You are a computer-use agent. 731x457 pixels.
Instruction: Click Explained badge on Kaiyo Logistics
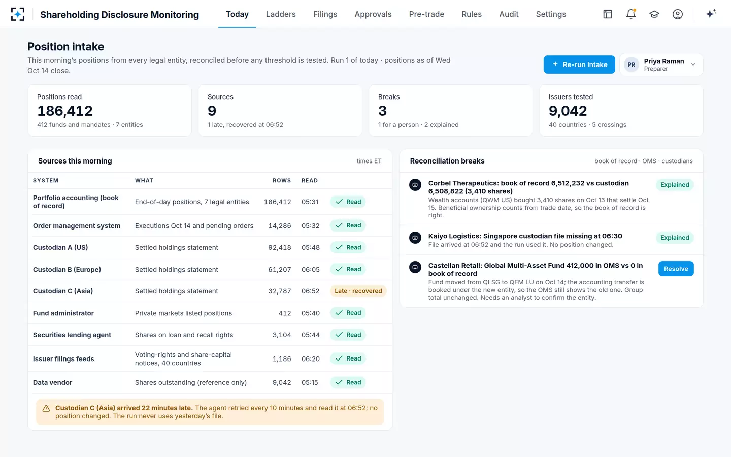click(675, 238)
